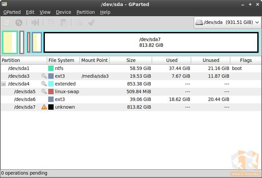Click the GParted window icon in title bar

pyautogui.click(x=4, y=4)
